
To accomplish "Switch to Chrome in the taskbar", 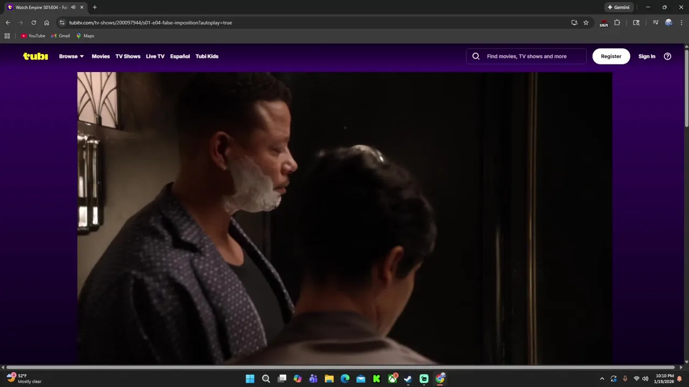I will pyautogui.click(x=440, y=379).
